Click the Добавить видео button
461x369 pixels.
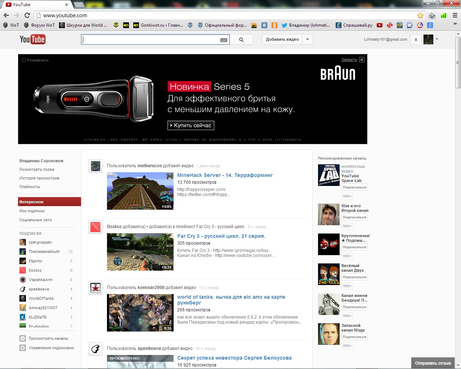click(x=282, y=39)
